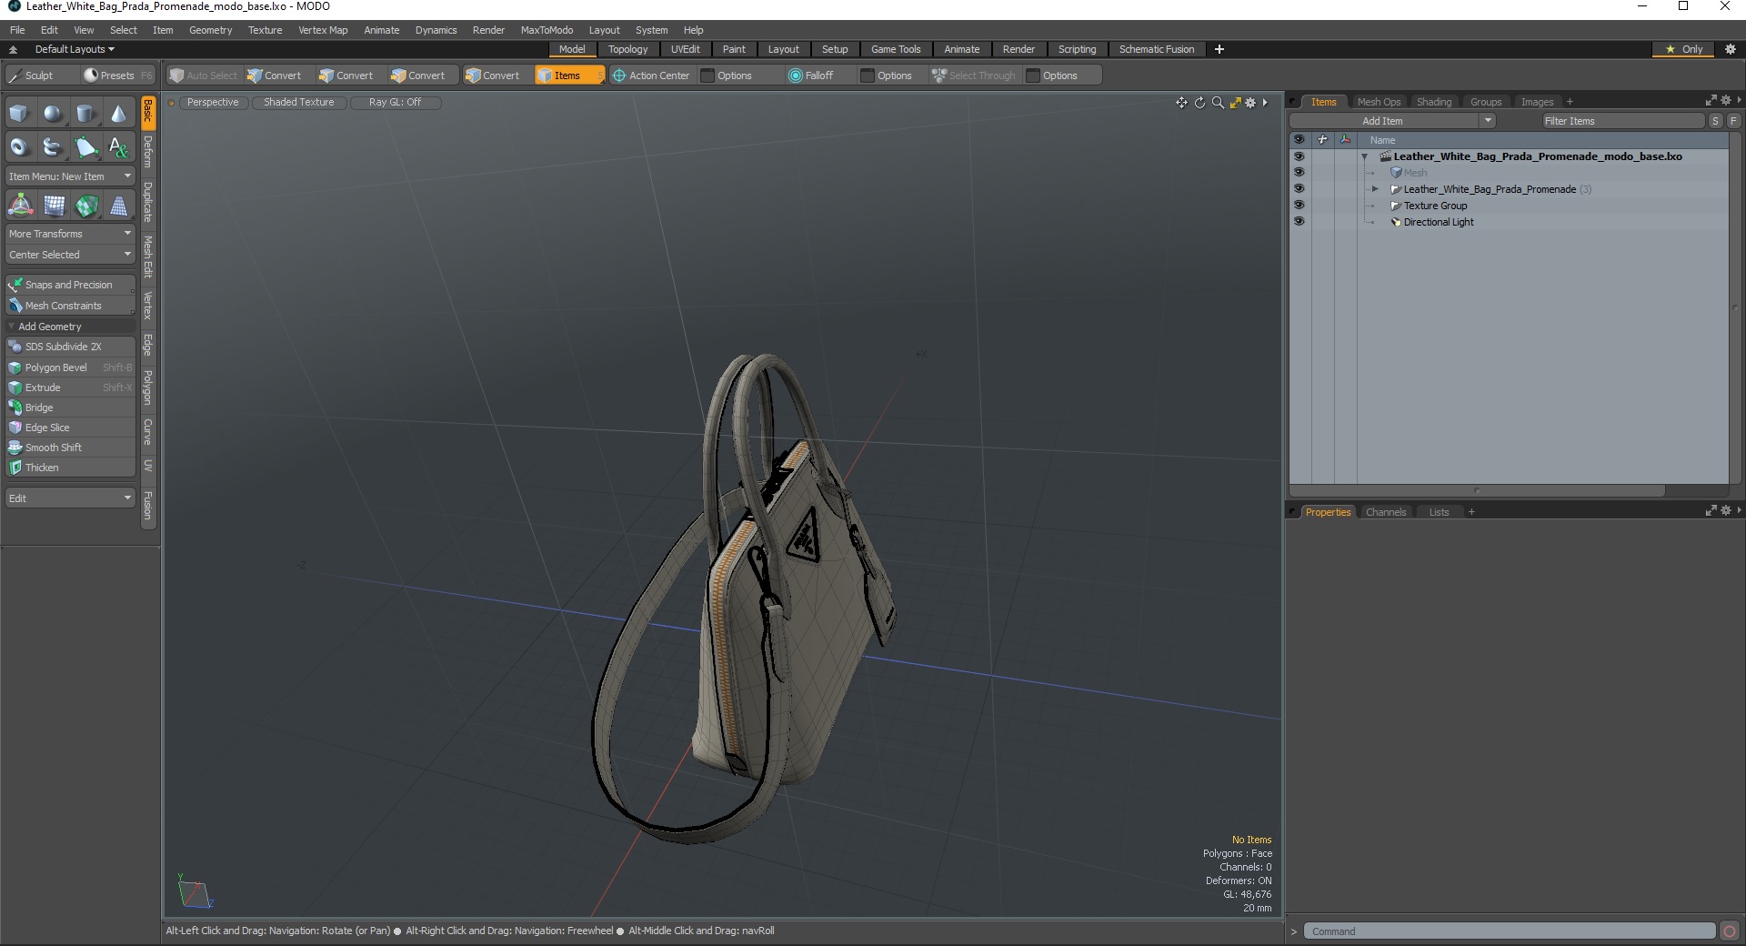Viewport: 1746px width, 946px height.
Task: Collapse the scene file tree root
Action: coord(1364,156)
